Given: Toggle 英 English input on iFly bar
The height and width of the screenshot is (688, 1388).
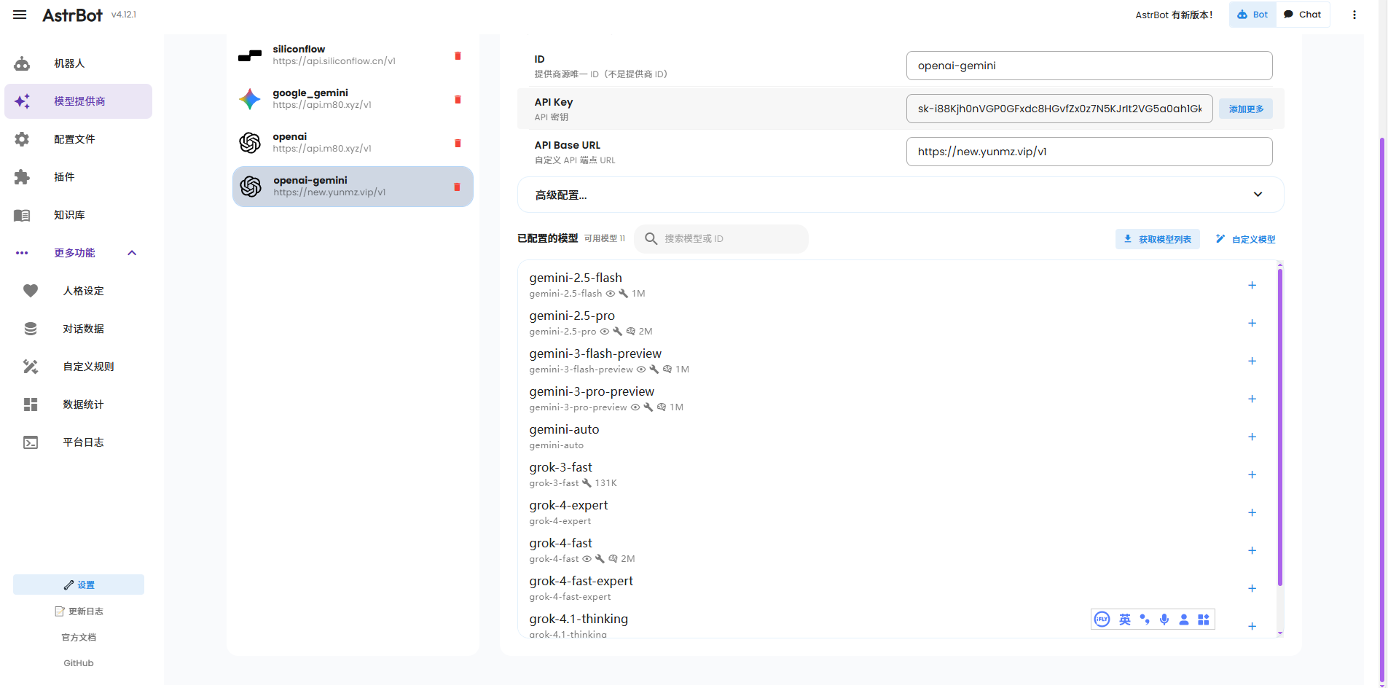Looking at the screenshot, I should pyautogui.click(x=1124, y=619).
